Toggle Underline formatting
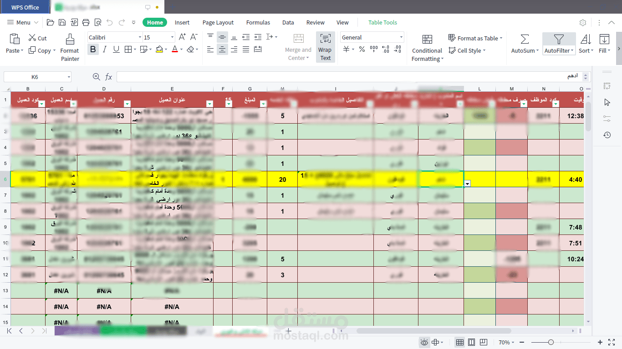The image size is (622, 349). tap(116, 50)
